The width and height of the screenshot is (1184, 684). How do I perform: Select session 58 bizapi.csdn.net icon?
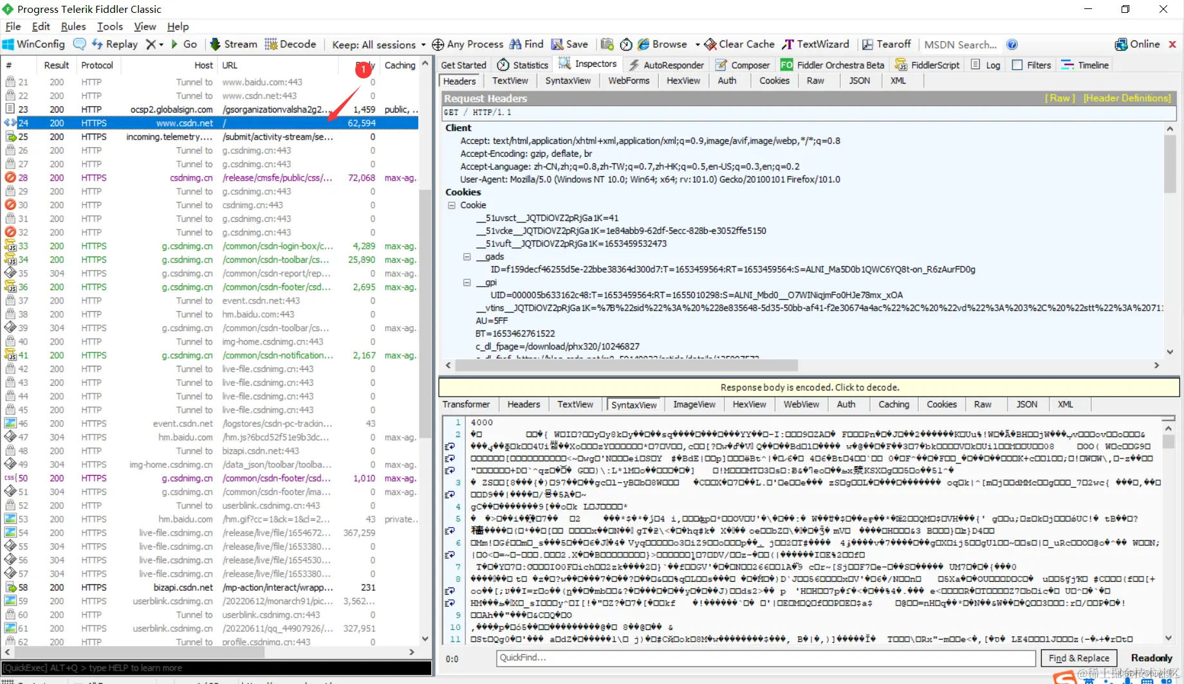(x=10, y=587)
